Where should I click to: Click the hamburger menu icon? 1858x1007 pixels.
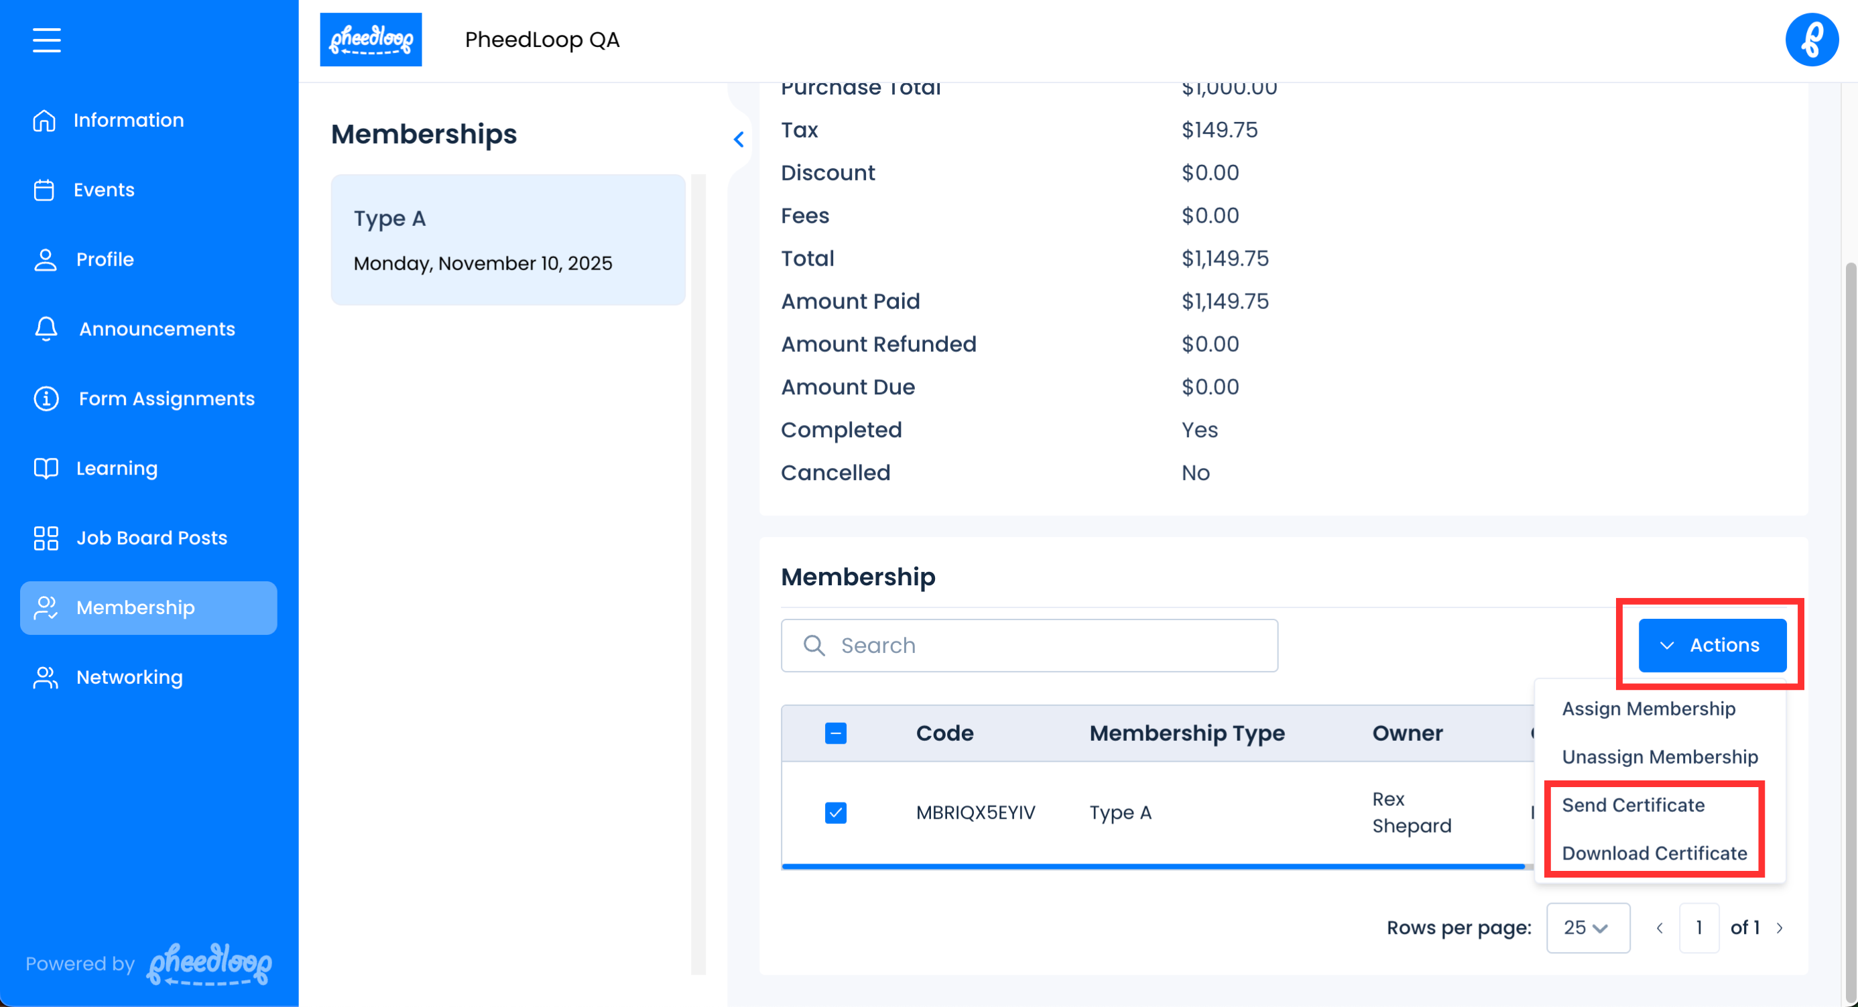[x=46, y=40]
